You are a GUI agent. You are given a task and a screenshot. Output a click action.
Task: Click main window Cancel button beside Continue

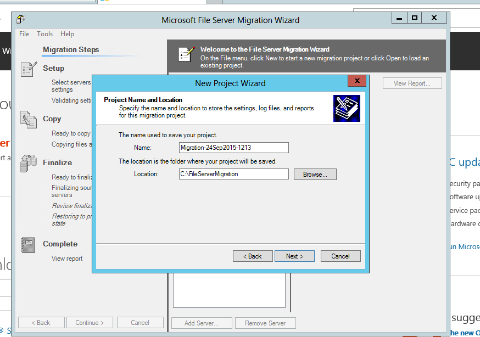pos(140,323)
